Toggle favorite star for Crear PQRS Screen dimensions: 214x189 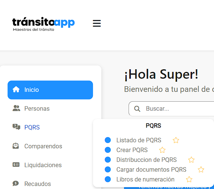tap(162, 150)
